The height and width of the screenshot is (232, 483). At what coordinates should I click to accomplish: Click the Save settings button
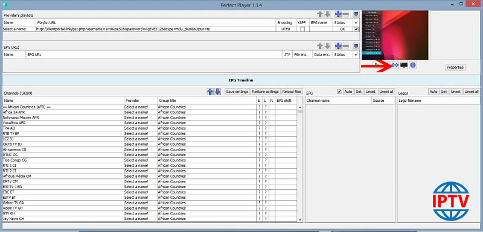[x=237, y=92]
